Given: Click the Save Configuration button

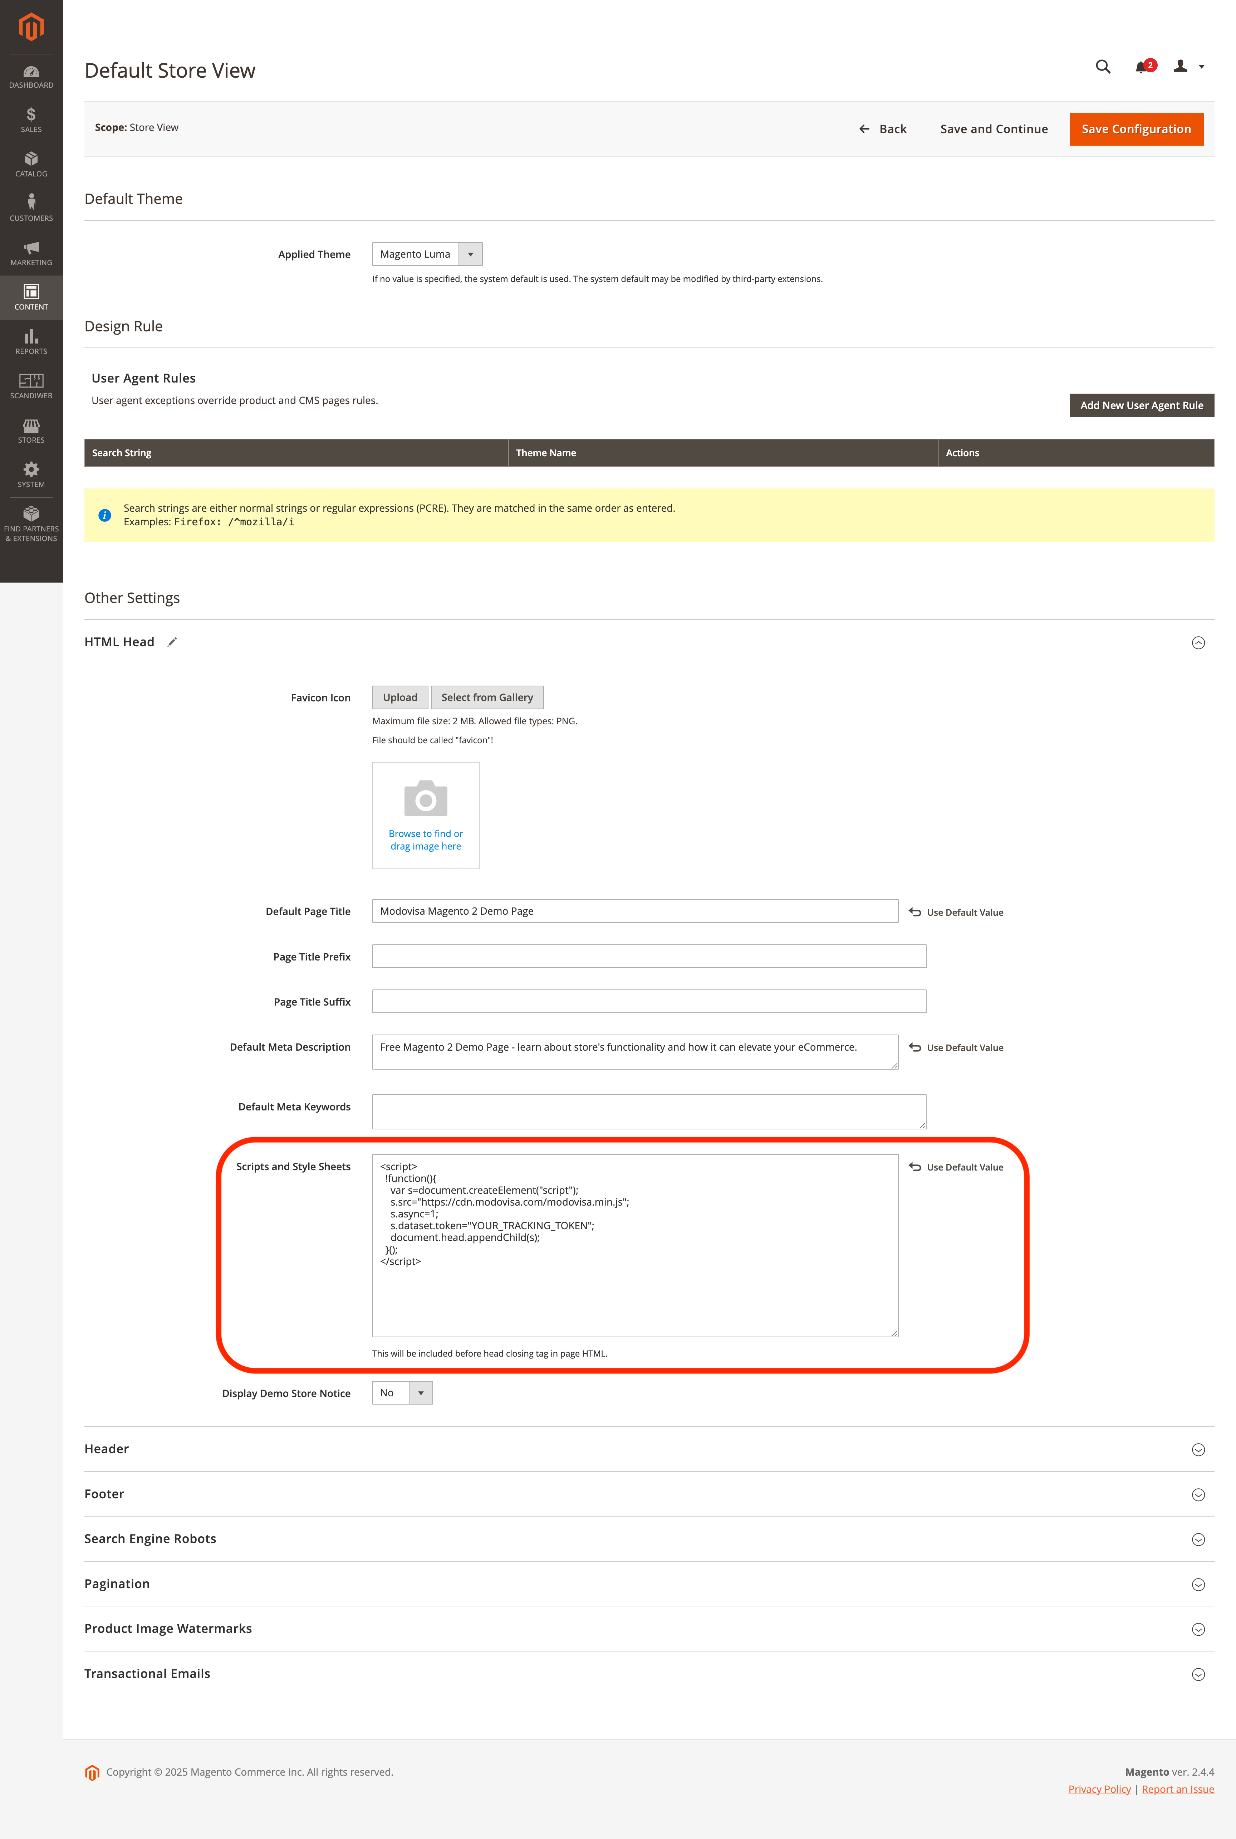Looking at the screenshot, I should (1136, 128).
